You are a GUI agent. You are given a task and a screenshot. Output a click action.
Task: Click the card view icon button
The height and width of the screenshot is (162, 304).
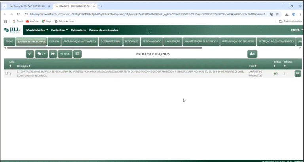point(77,54)
